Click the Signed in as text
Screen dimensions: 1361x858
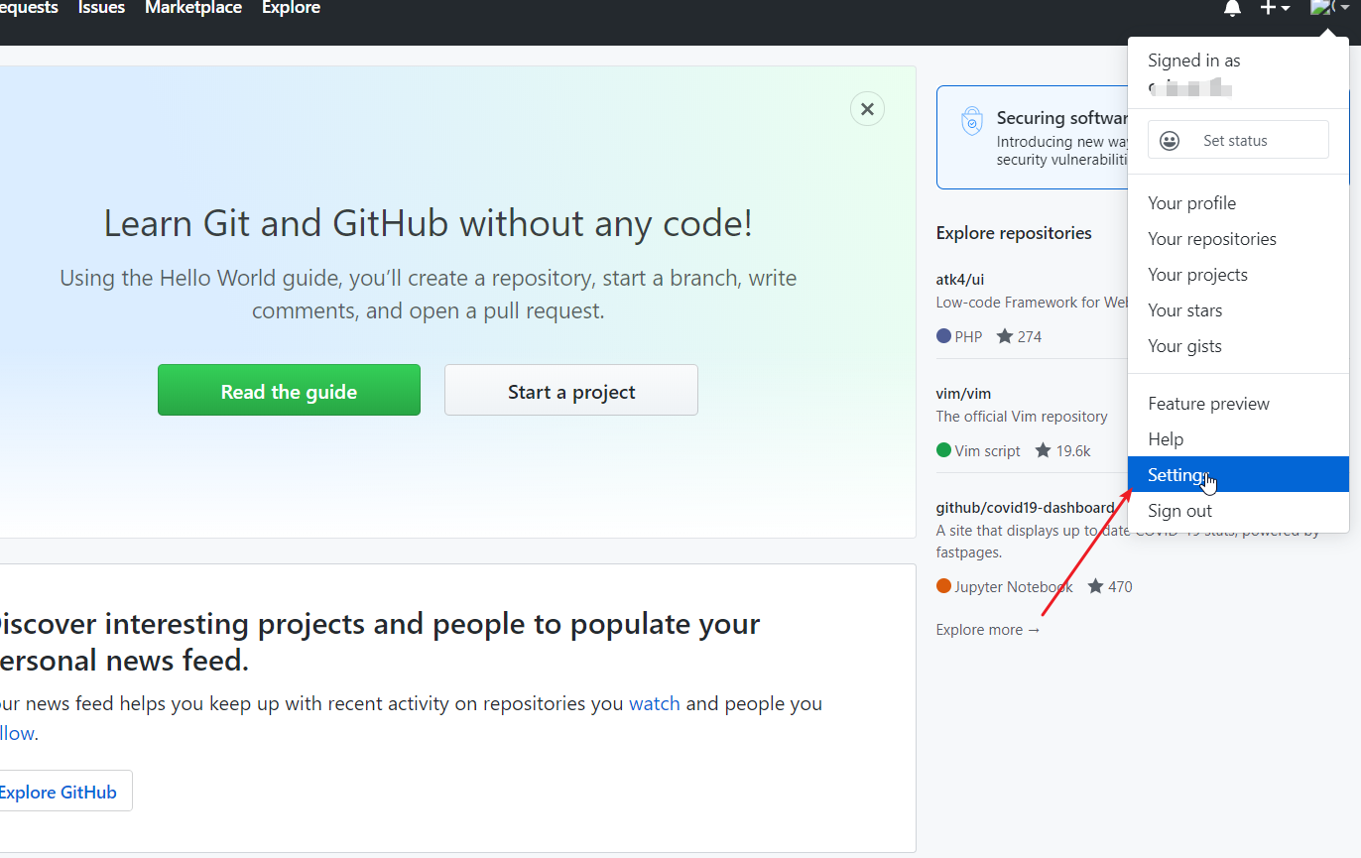pos(1194,61)
